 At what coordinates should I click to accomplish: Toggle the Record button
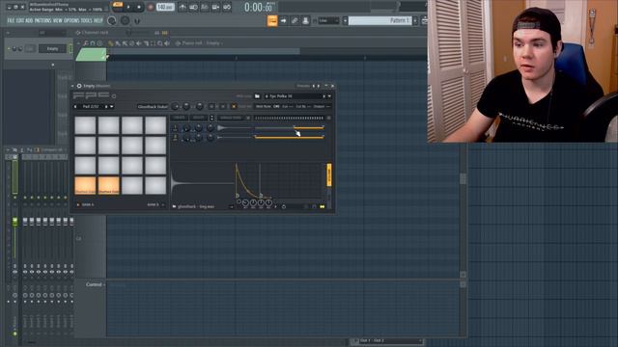[x=151, y=7]
